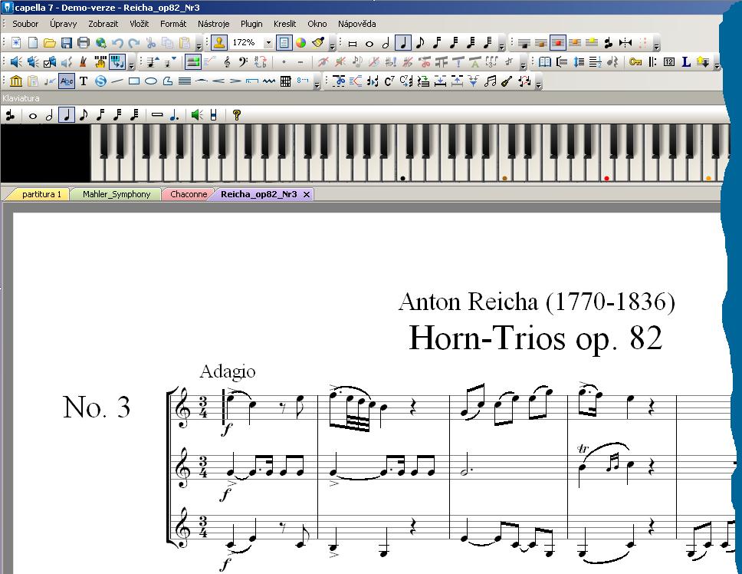Open the Zobrazit menu

[103, 24]
